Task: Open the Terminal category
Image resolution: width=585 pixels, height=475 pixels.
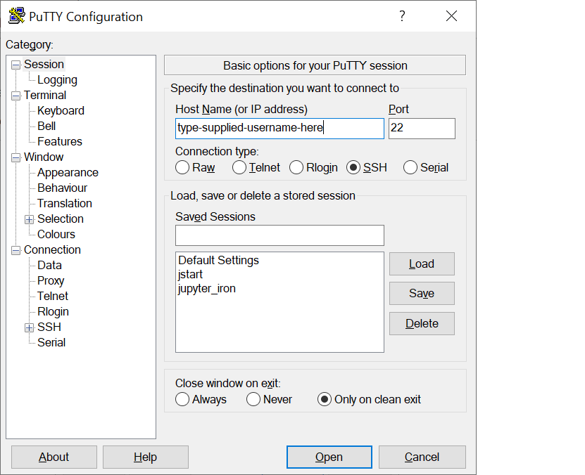Action: tap(45, 96)
